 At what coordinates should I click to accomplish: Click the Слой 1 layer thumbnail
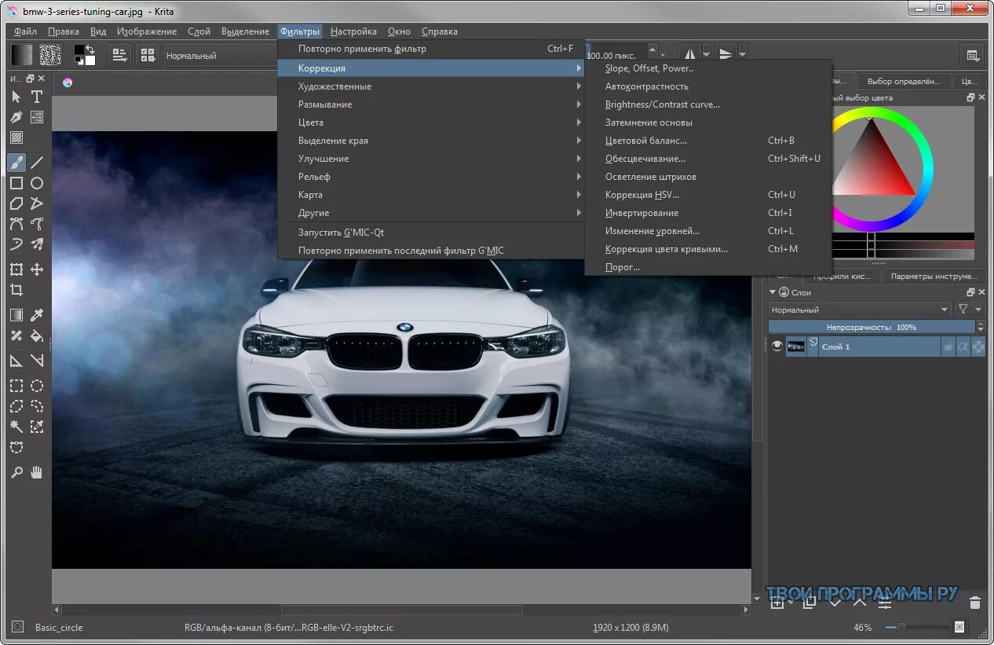(796, 346)
